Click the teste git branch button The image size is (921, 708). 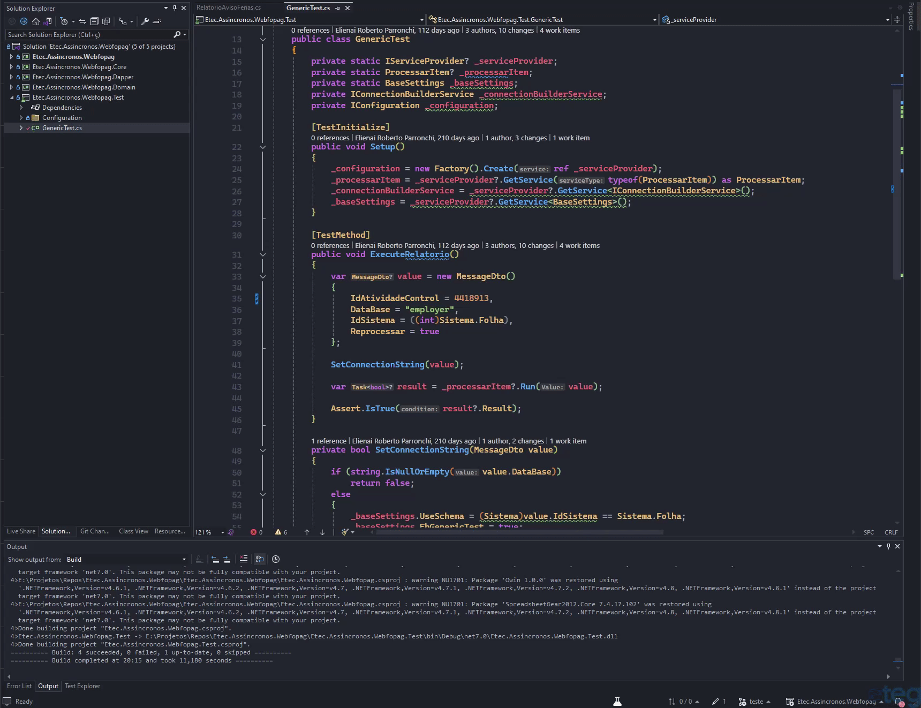(754, 702)
